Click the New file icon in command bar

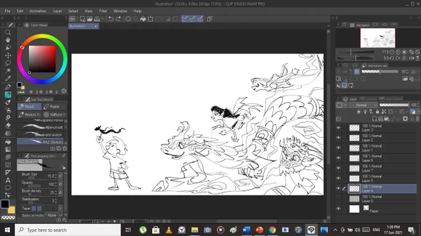click(x=82, y=19)
